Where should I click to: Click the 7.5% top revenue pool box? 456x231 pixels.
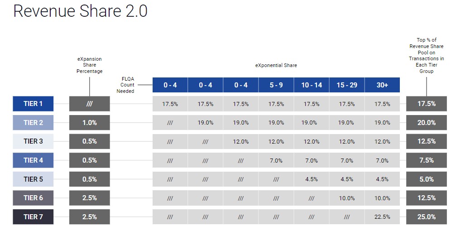tap(426, 160)
